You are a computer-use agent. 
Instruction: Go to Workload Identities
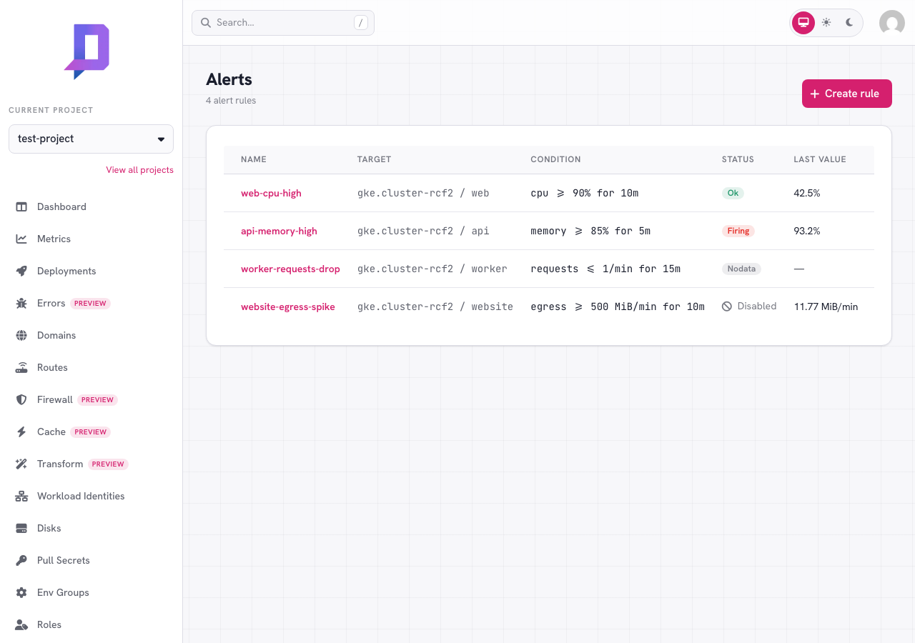91,496
